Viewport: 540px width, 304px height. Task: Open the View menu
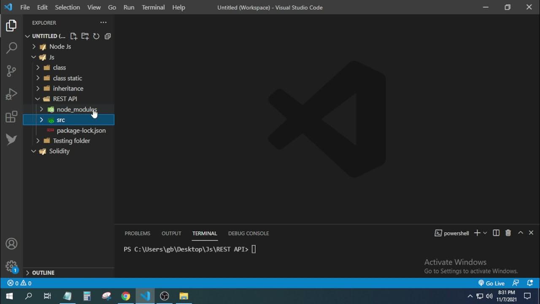point(94,7)
